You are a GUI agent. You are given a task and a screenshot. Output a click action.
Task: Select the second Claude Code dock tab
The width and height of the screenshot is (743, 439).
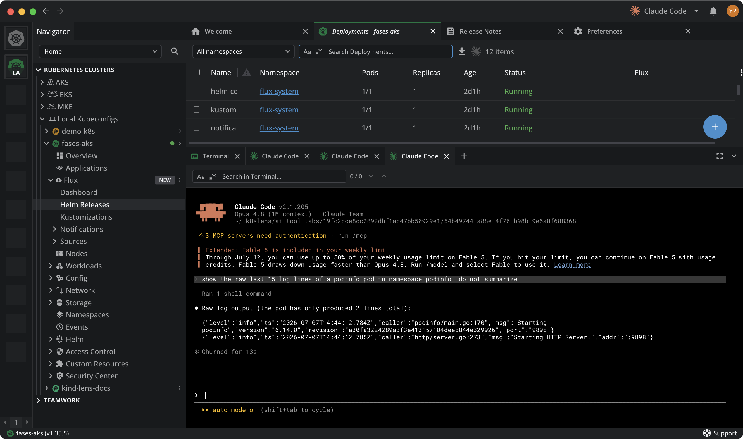coord(349,156)
